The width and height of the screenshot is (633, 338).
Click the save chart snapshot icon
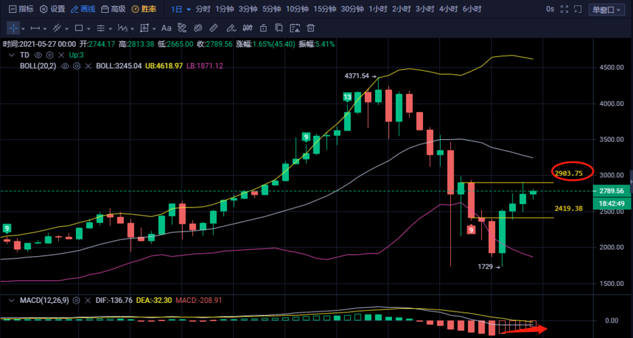point(295,28)
